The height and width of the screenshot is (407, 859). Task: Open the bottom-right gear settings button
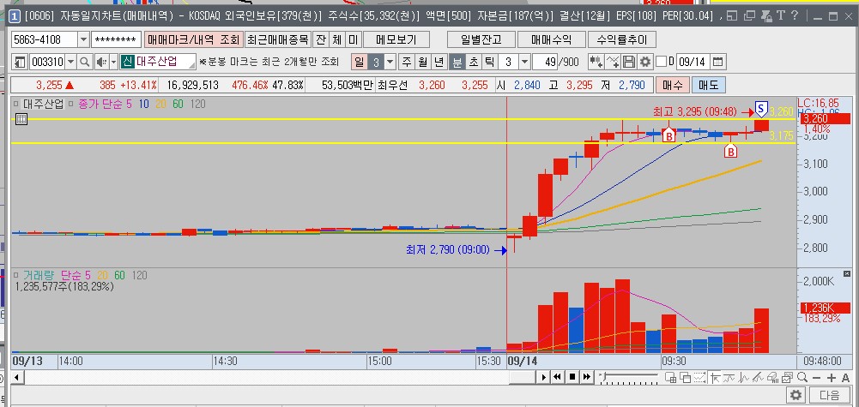pyautogui.click(x=795, y=395)
